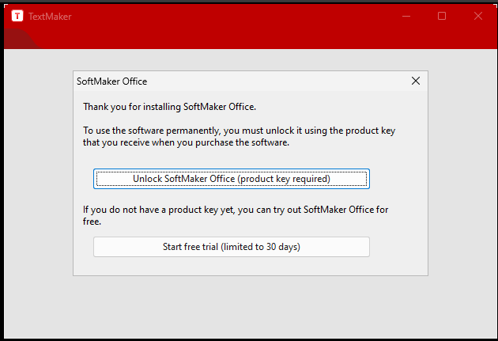Minimize the TextMaker window
Screen dimensions: 498x341
point(406,16)
